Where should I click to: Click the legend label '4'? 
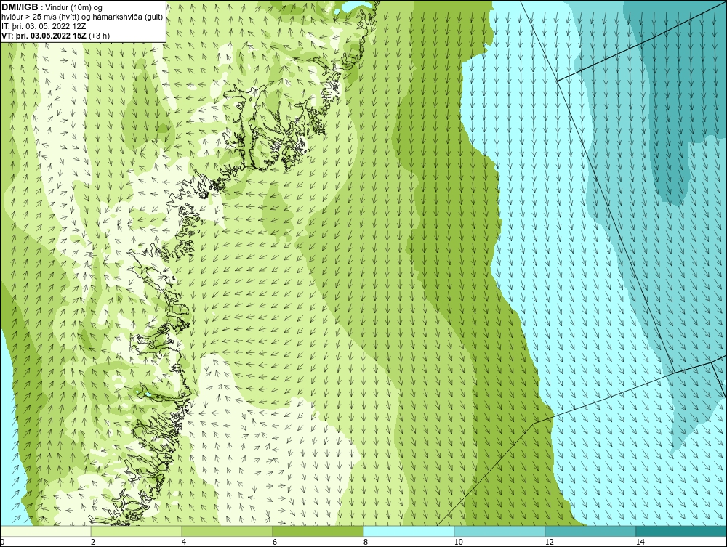click(184, 542)
